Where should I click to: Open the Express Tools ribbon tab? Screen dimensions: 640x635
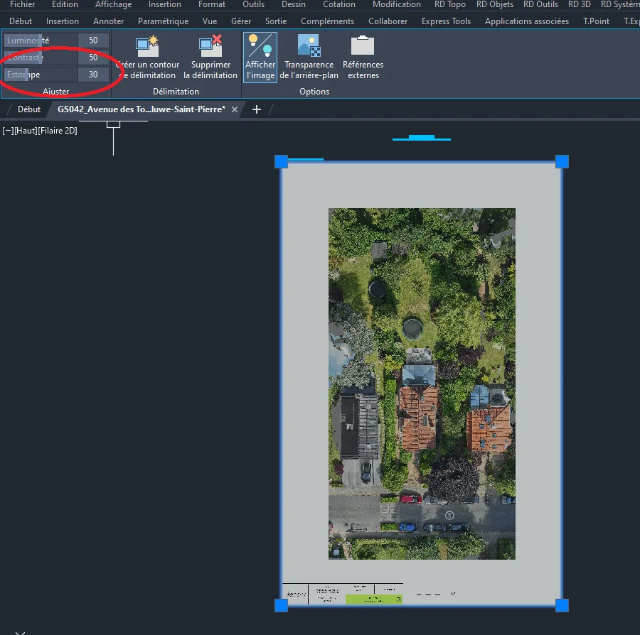(446, 21)
